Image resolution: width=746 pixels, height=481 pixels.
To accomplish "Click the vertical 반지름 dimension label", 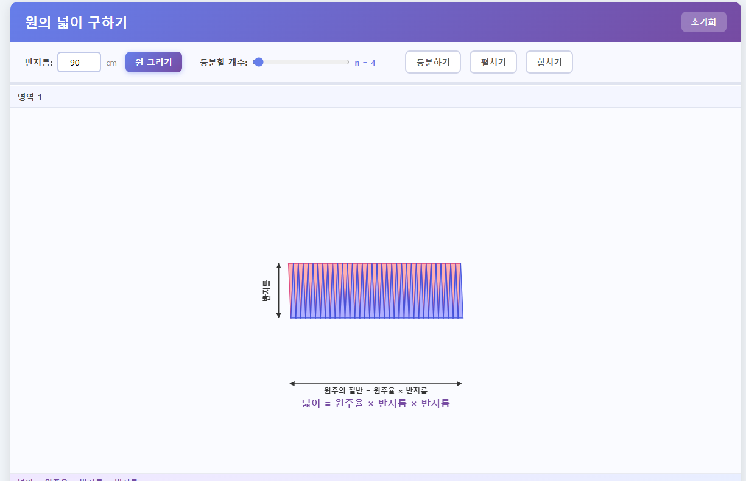I will (266, 291).
